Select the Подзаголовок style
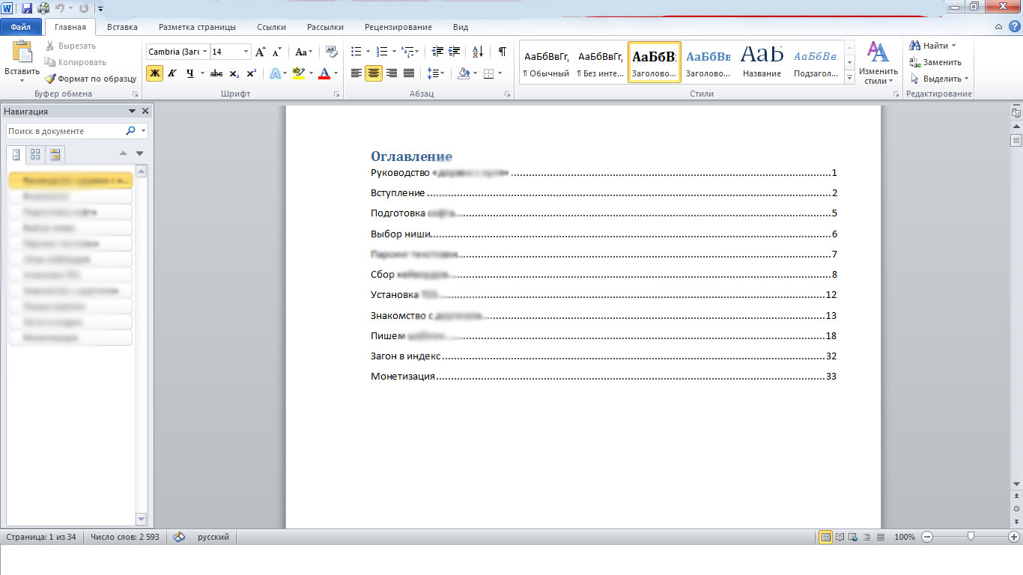The image size is (1023, 575). 816,63
